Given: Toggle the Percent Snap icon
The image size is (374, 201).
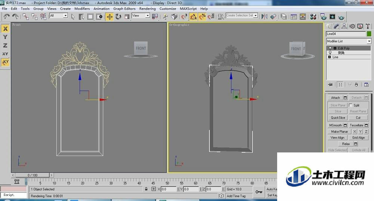Looking at the screenshot, I should coord(202,16).
